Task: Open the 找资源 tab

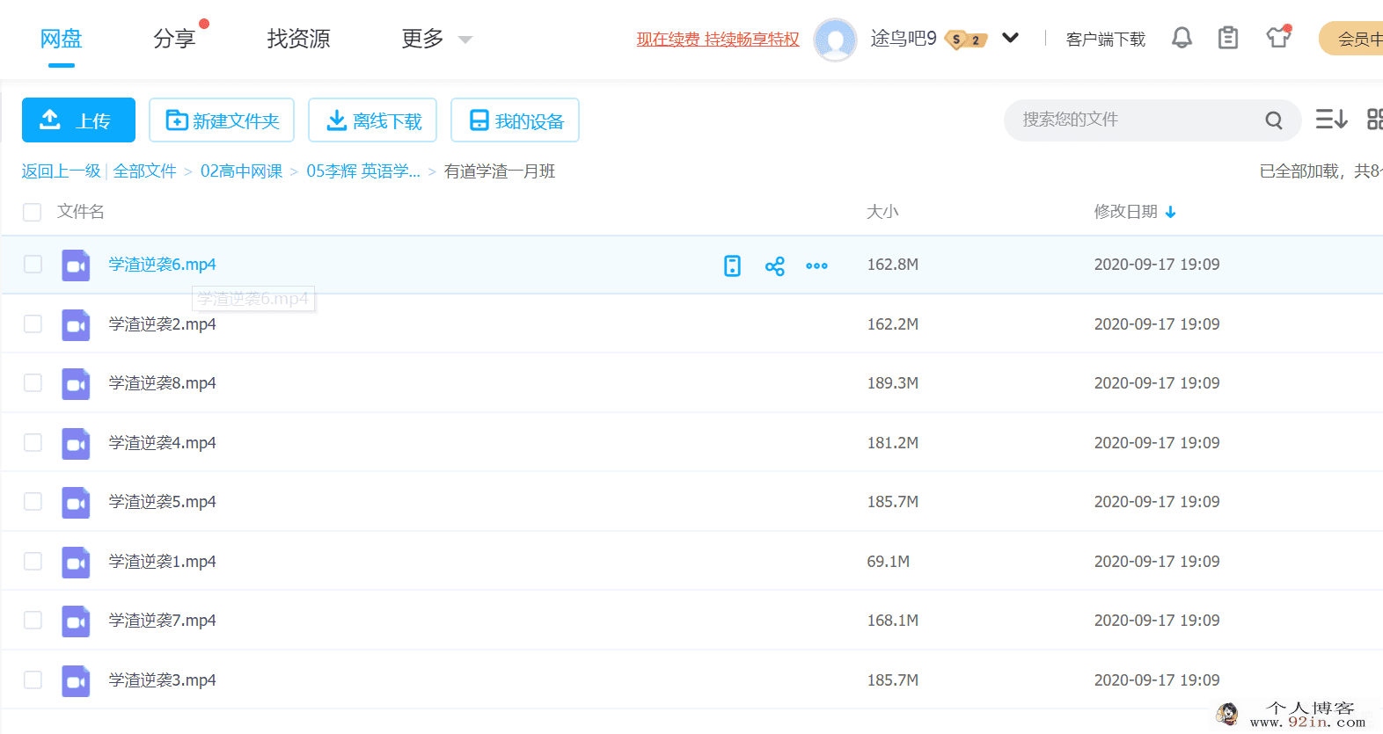Action: [298, 39]
